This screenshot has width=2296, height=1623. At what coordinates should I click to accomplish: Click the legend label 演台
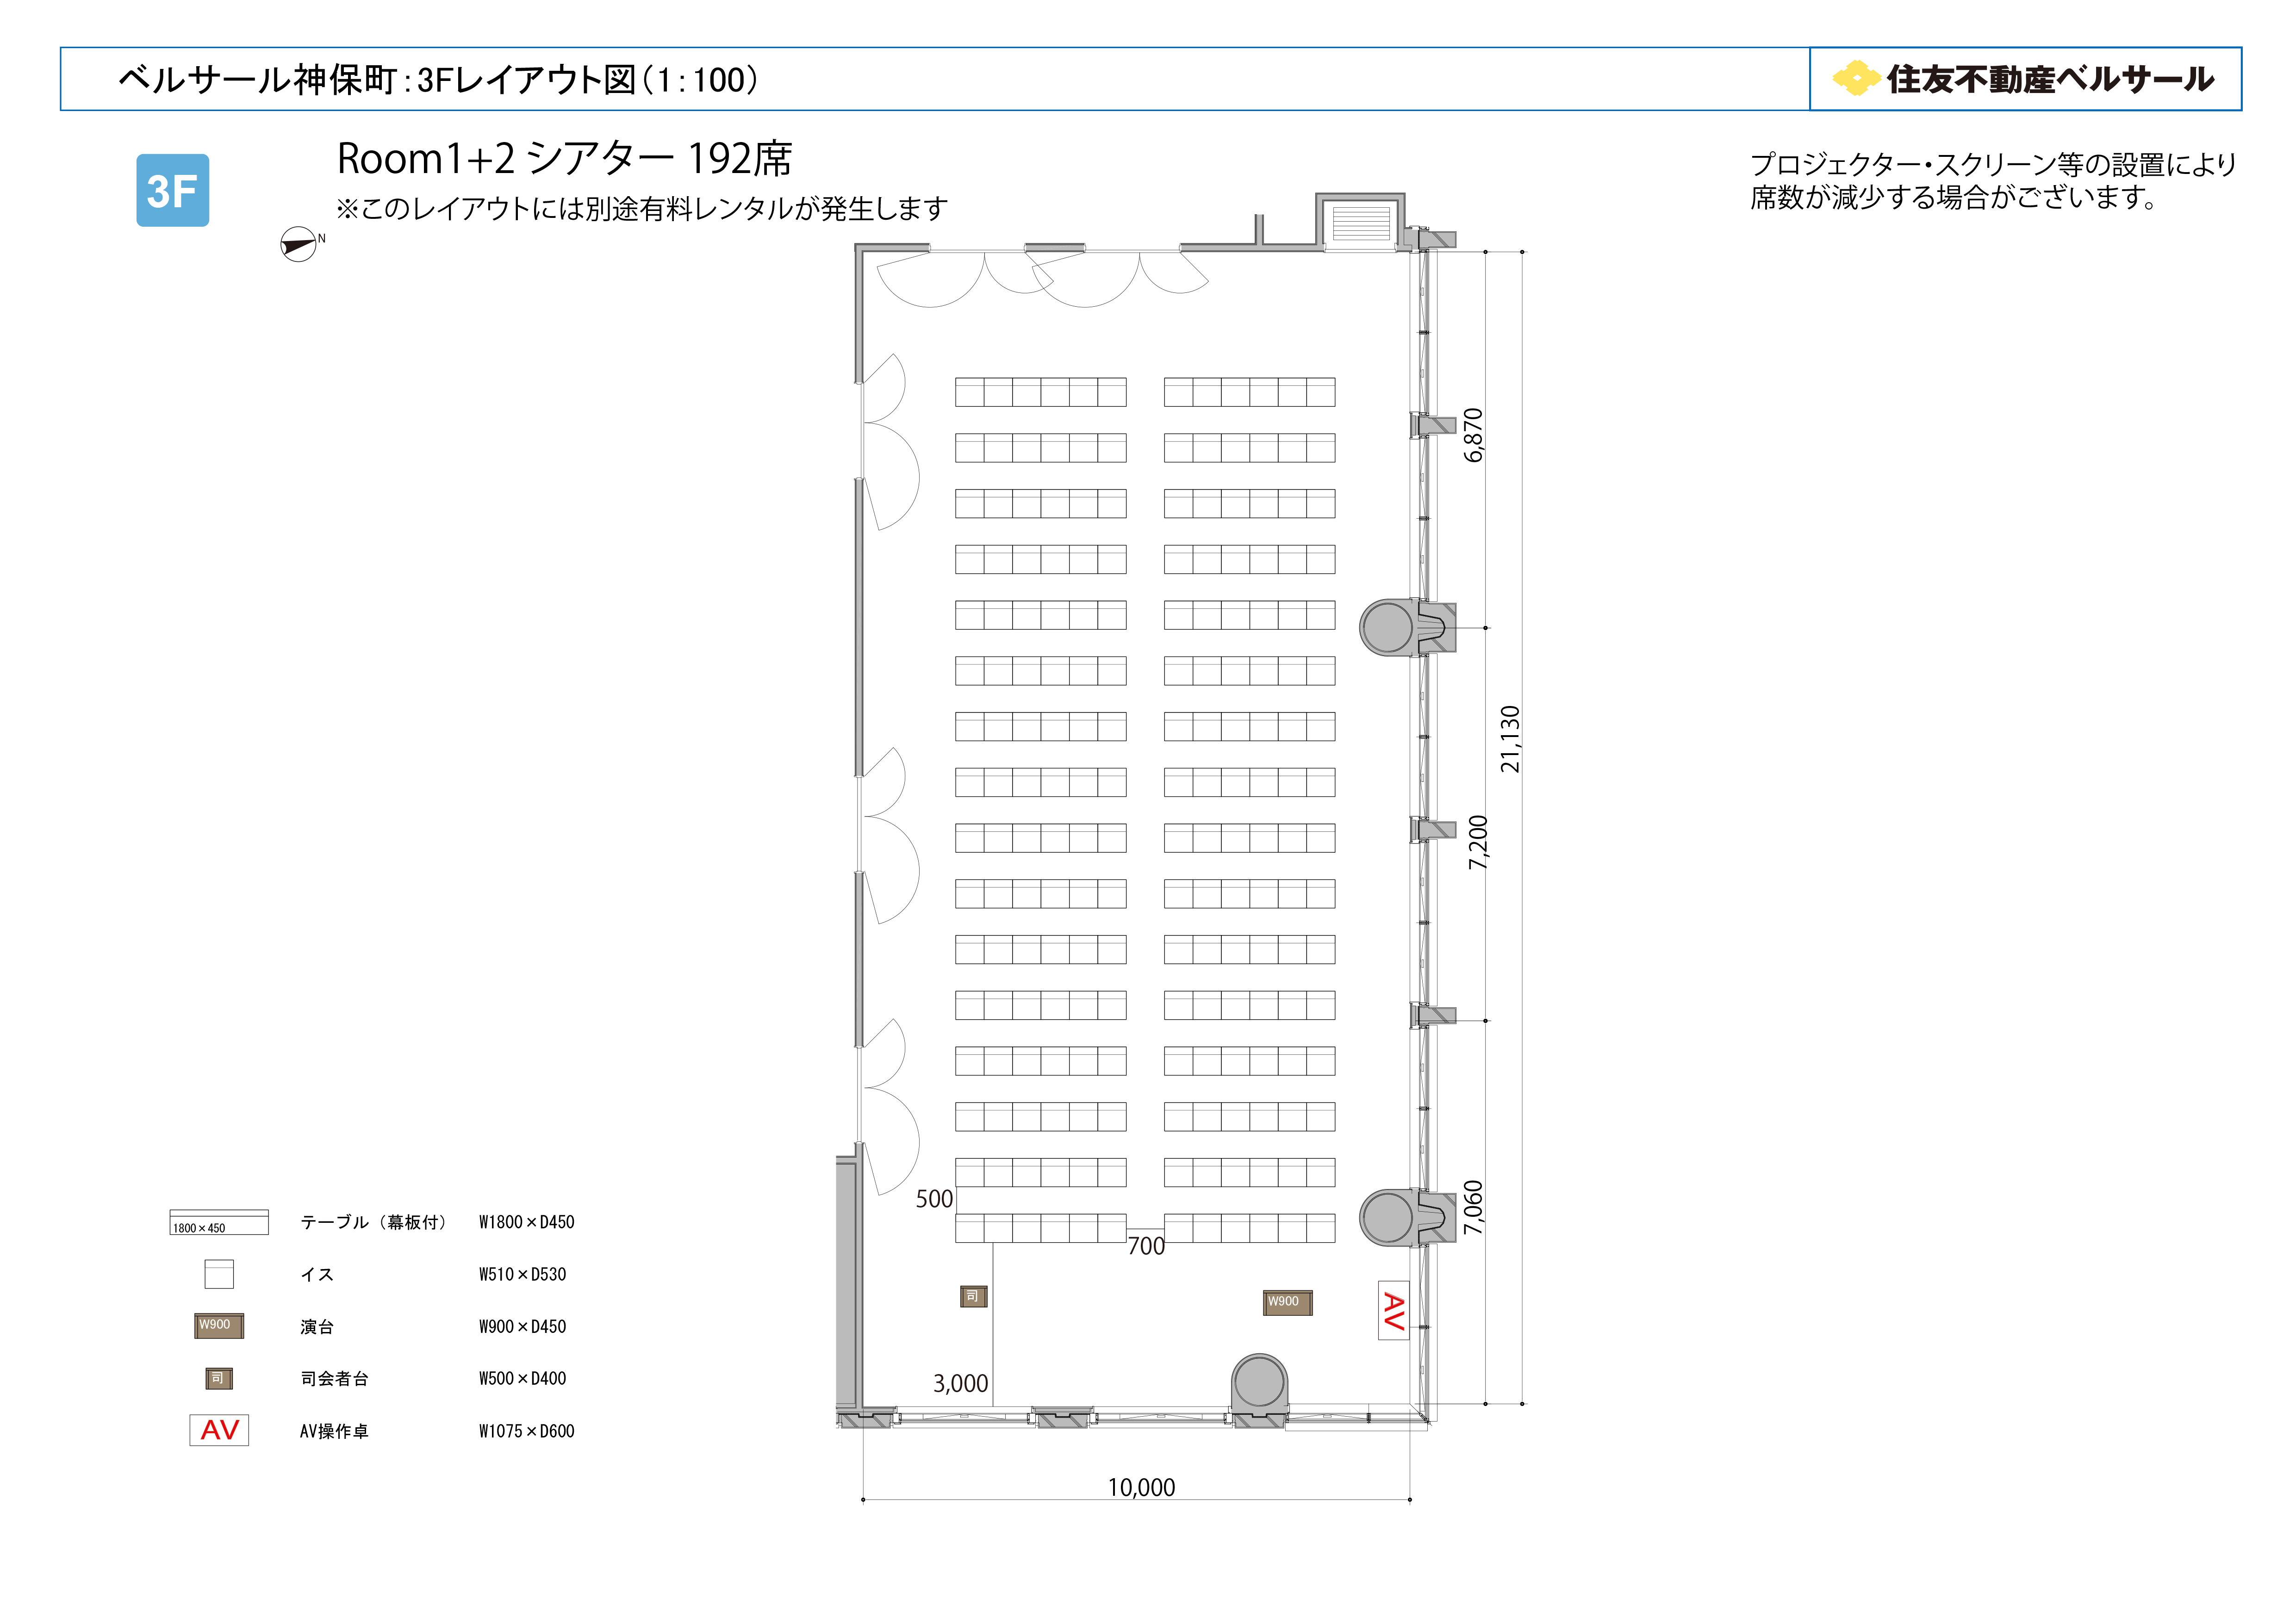tap(317, 1327)
